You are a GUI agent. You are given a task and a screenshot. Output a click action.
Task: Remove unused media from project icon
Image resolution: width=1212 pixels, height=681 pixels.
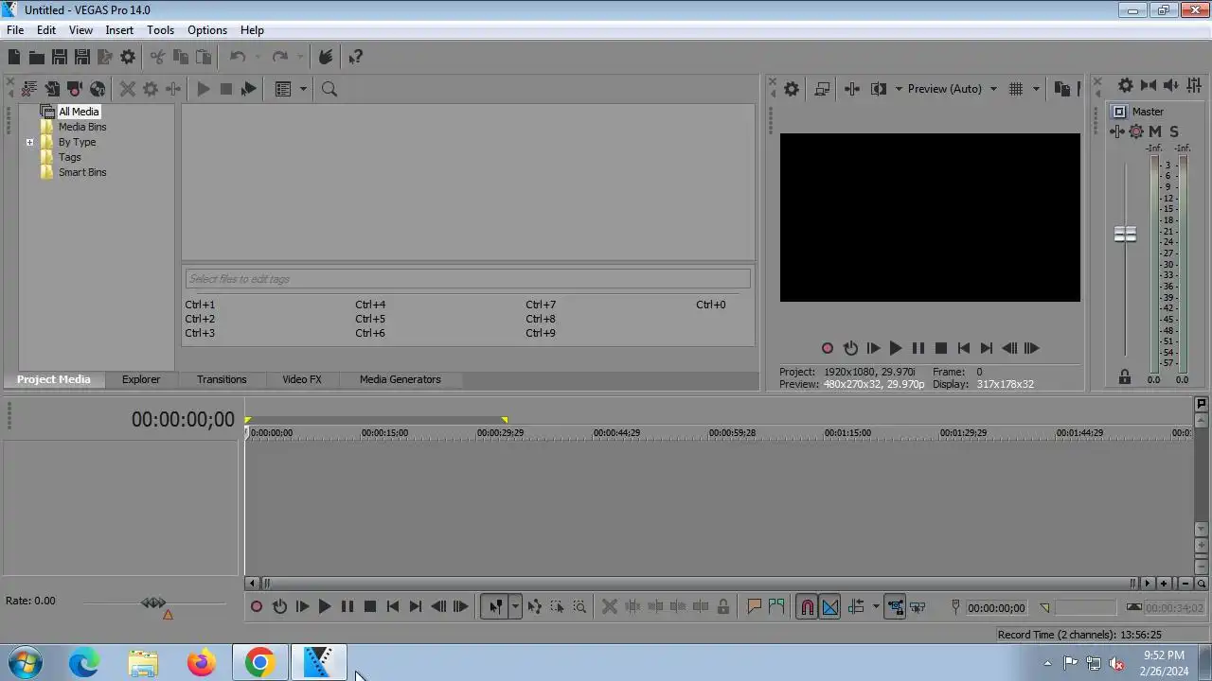coord(29,89)
